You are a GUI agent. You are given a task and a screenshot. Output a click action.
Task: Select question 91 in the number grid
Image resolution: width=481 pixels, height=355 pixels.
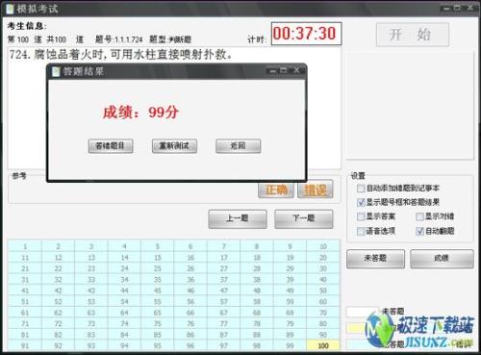pyautogui.click(x=25, y=345)
